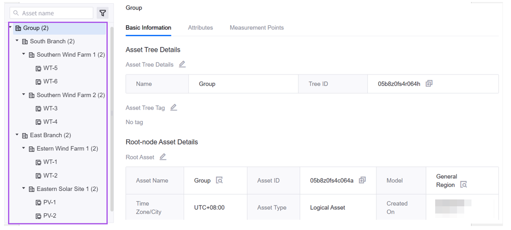Click the filter icon beside asset search
511x230 pixels.
[103, 13]
